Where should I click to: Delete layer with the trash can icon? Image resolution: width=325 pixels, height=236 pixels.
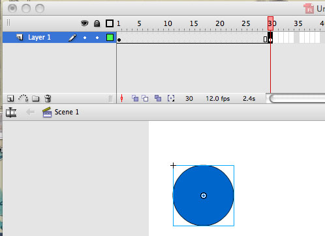point(48,98)
